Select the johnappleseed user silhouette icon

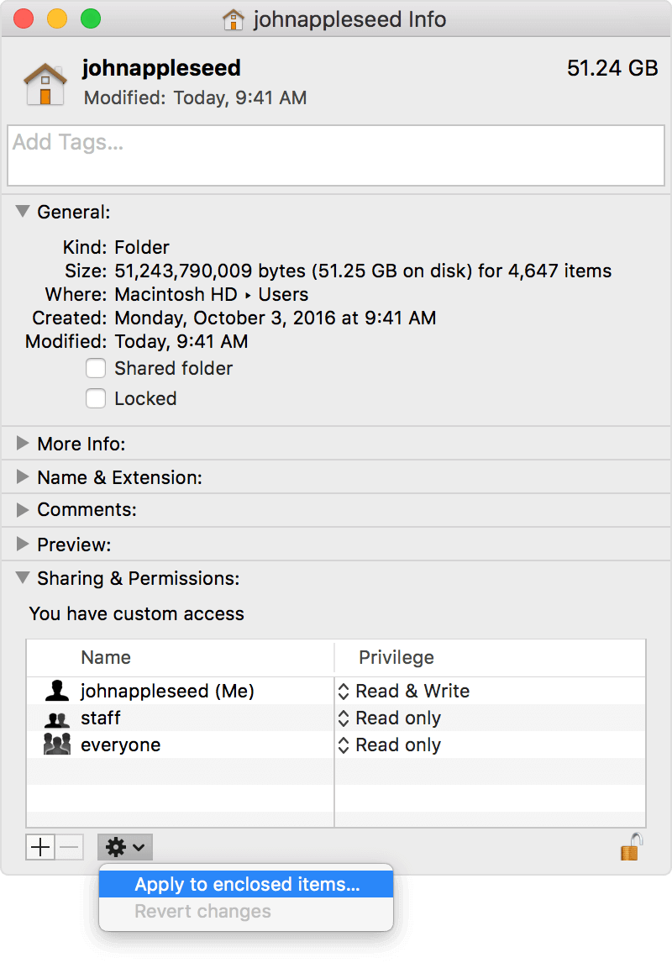(x=54, y=691)
